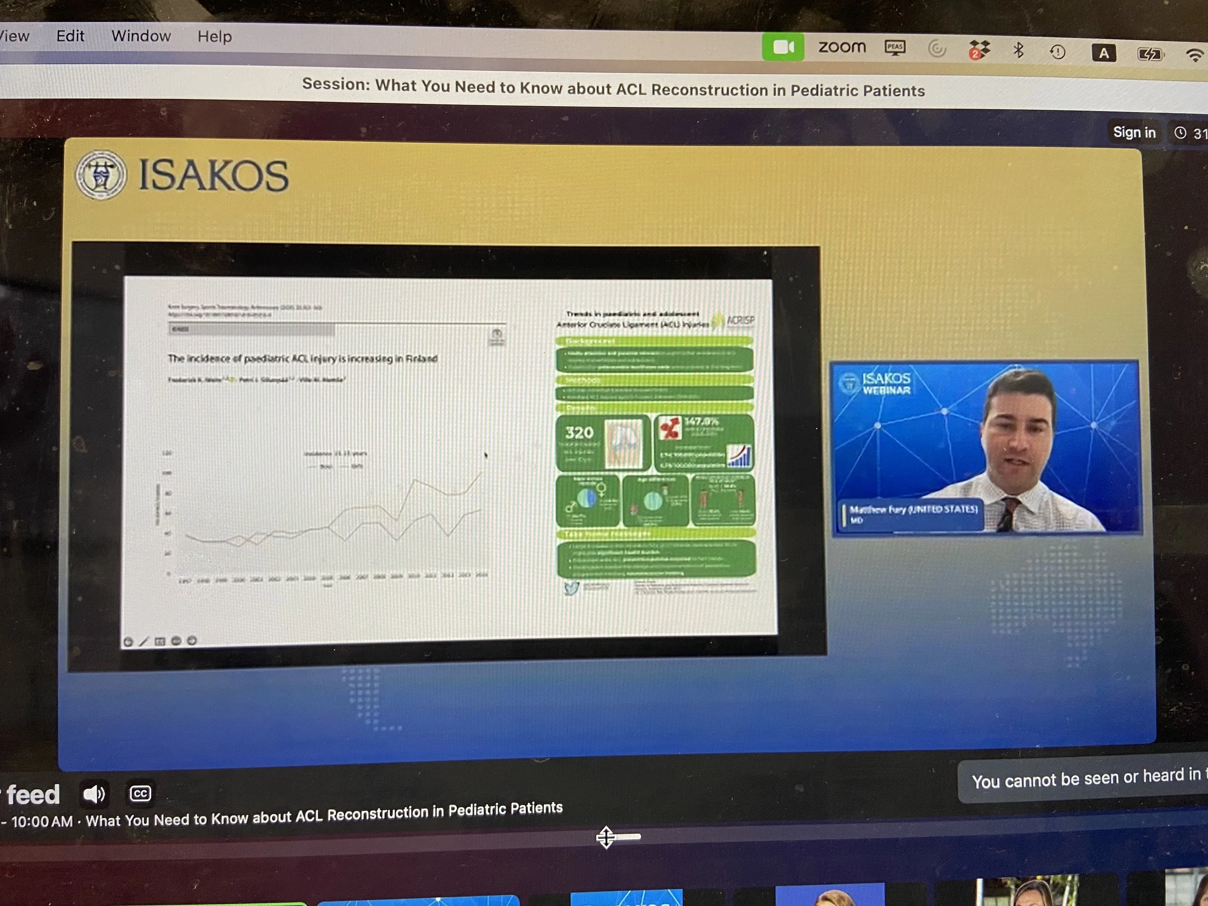1208x906 pixels.
Task: Click the ISAKOS round logo emblem
Action: pyautogui.click(x=101, y=175)
